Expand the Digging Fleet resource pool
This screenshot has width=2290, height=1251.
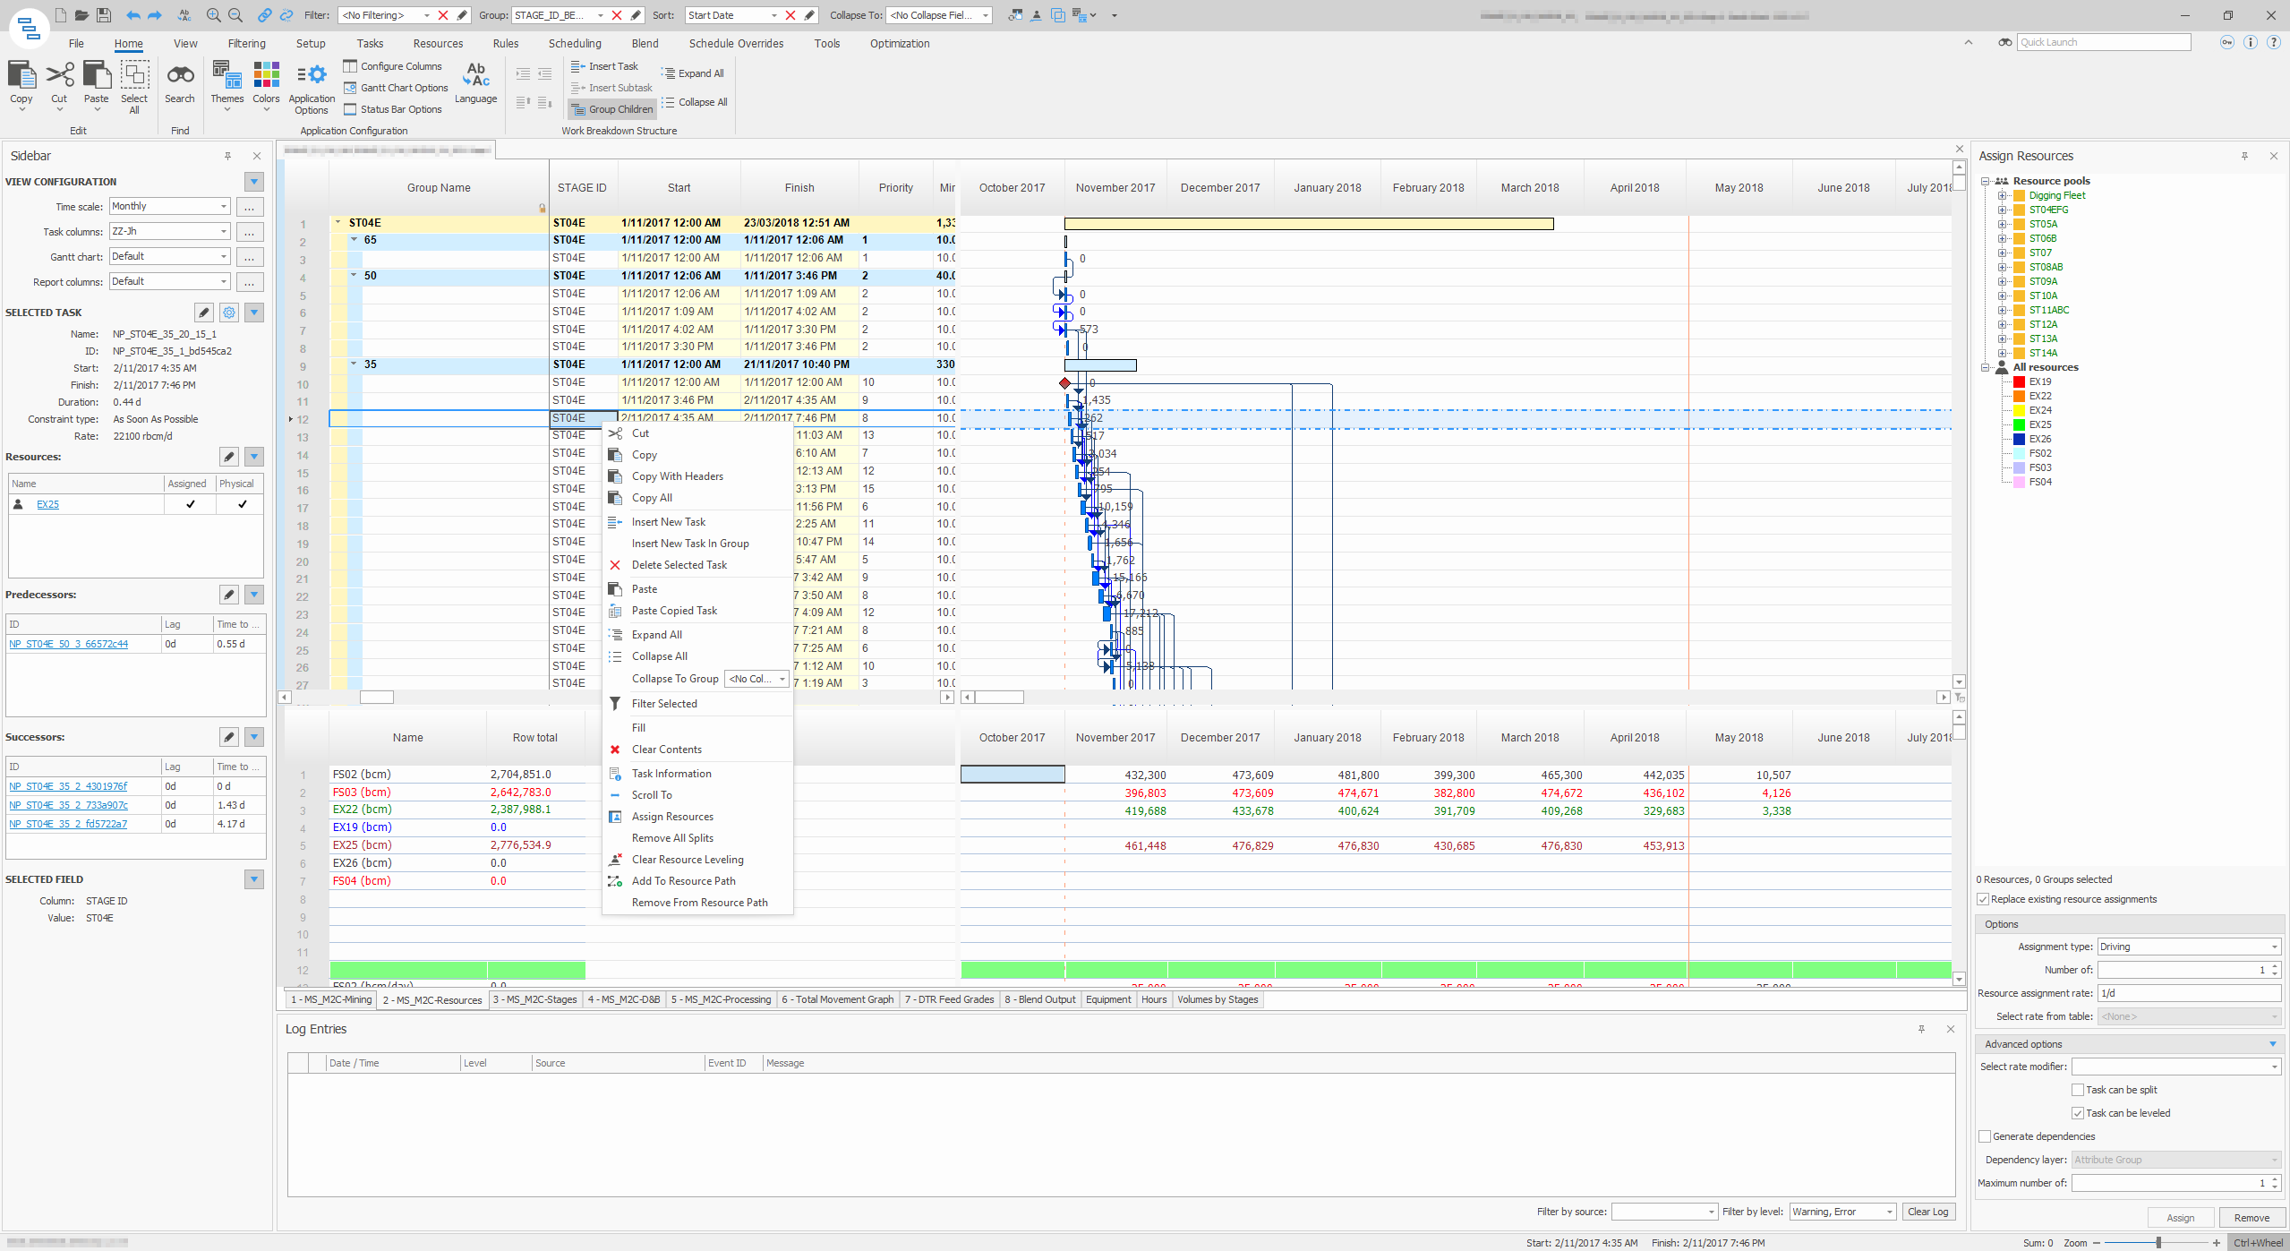[2003, 194]
